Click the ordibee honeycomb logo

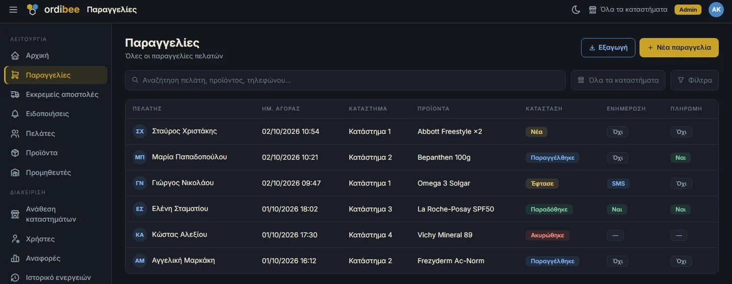click(33, 10)
